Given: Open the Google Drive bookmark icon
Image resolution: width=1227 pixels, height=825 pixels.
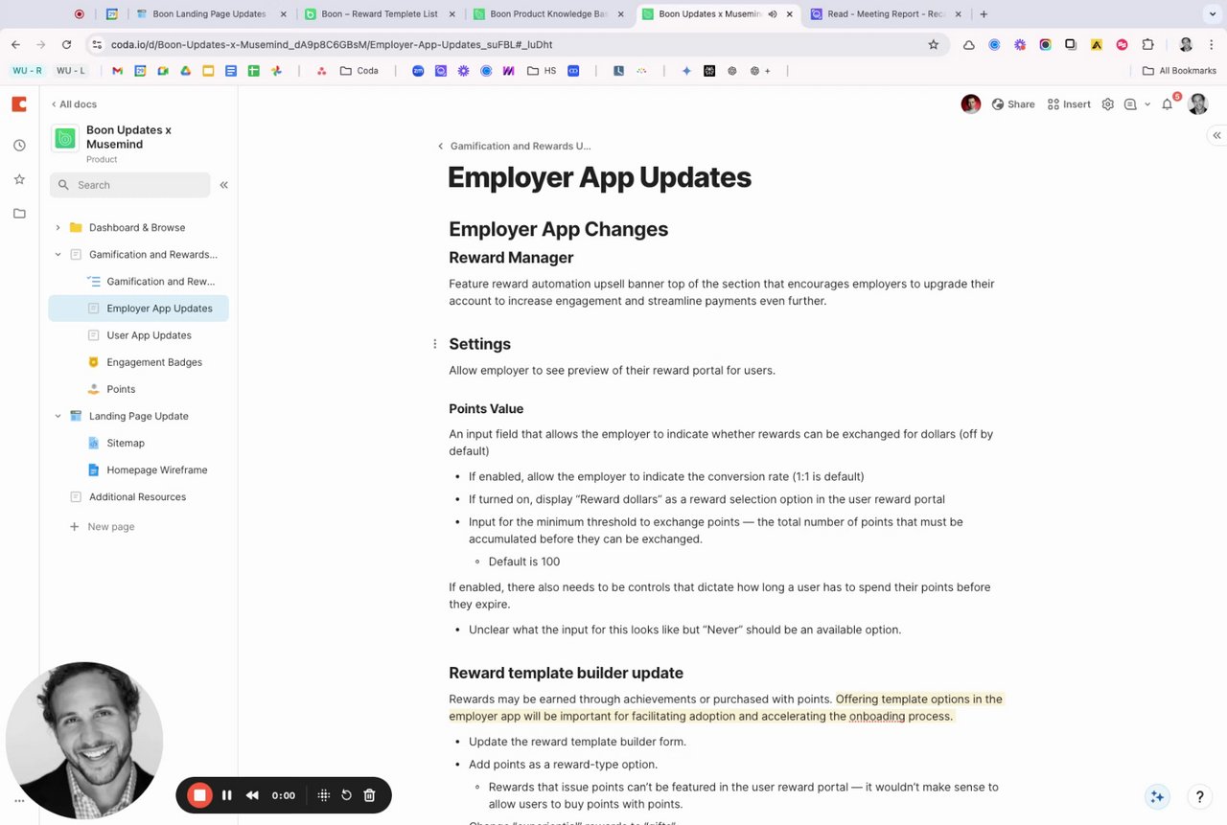Looking at the screenshot, I should click(x=186, y=71).
